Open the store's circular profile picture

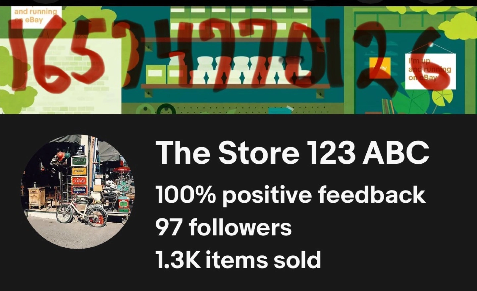[x=79, y=191]
